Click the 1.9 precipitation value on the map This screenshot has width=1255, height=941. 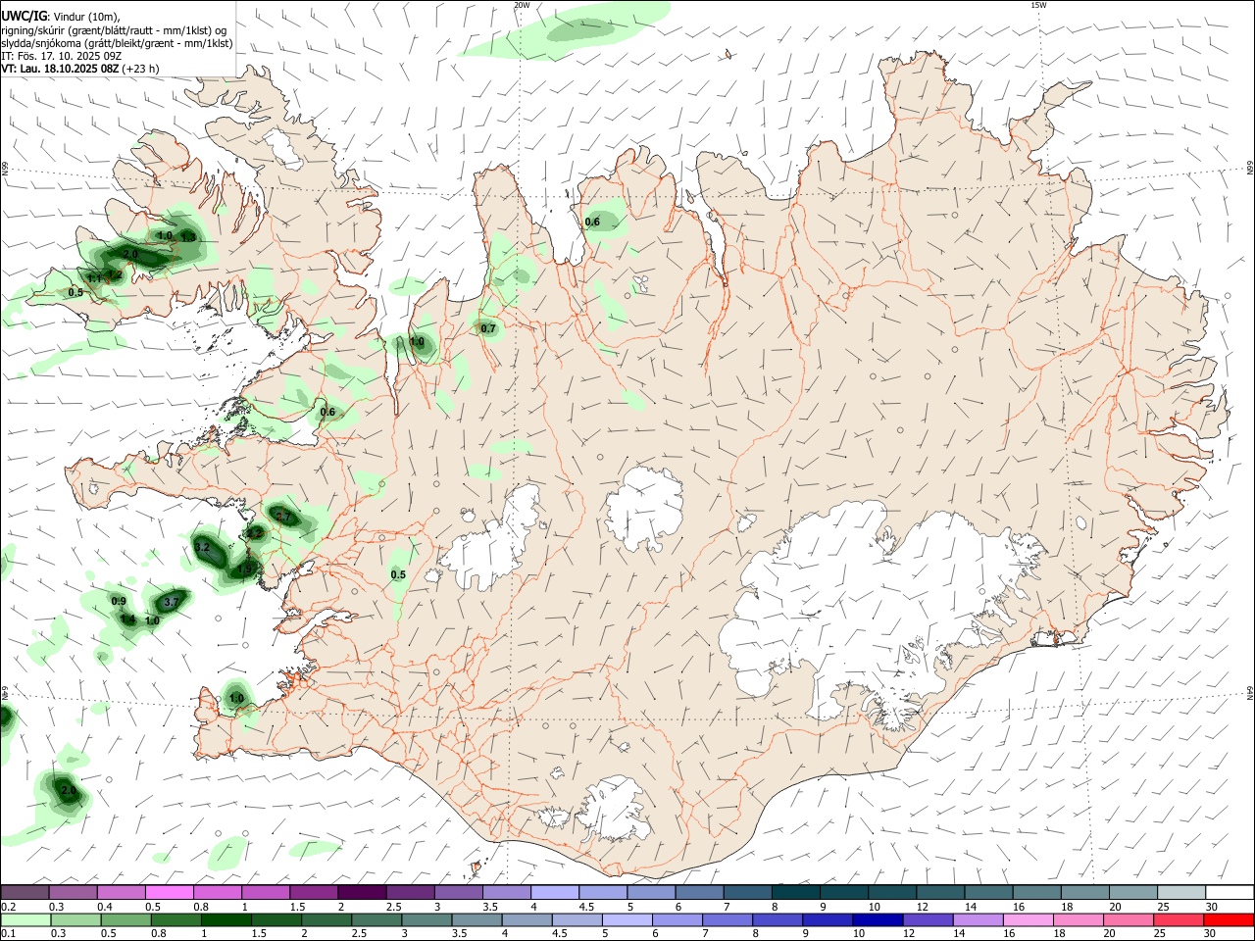[245, 568]
